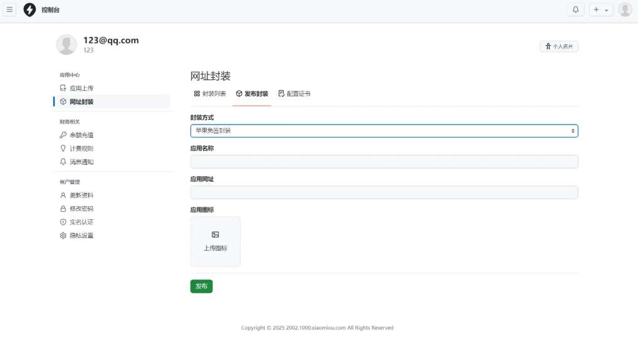Click the 应用名称 input field
The image size is (638, 354).
384,162
